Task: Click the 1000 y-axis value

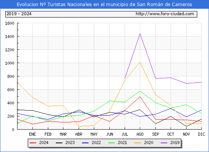Action: pos(9,63)
